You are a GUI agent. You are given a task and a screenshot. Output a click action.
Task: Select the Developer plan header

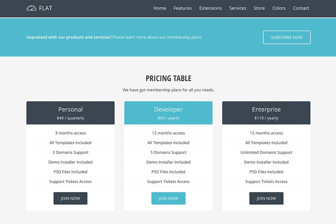pos(168,113)
